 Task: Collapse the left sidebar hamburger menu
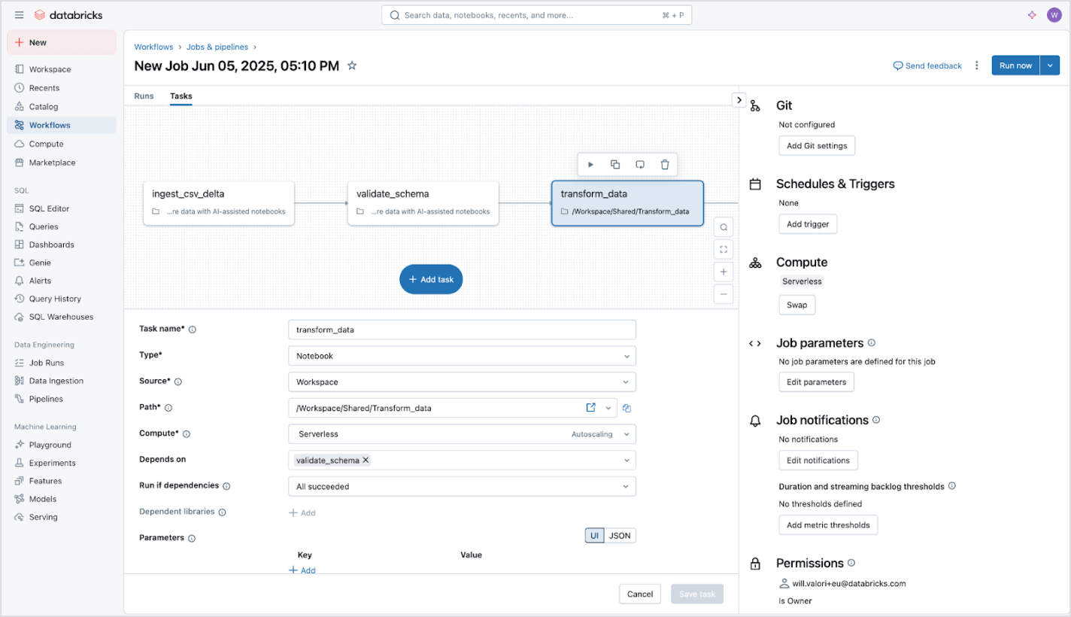[x=19, y=15]
